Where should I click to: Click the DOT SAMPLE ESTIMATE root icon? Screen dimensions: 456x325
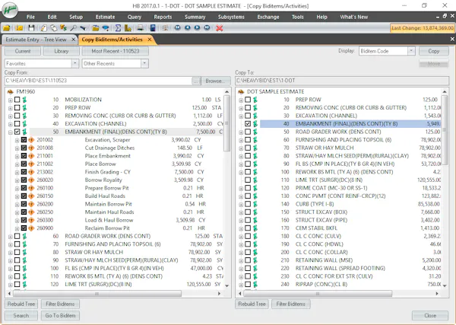coord(241,92)
